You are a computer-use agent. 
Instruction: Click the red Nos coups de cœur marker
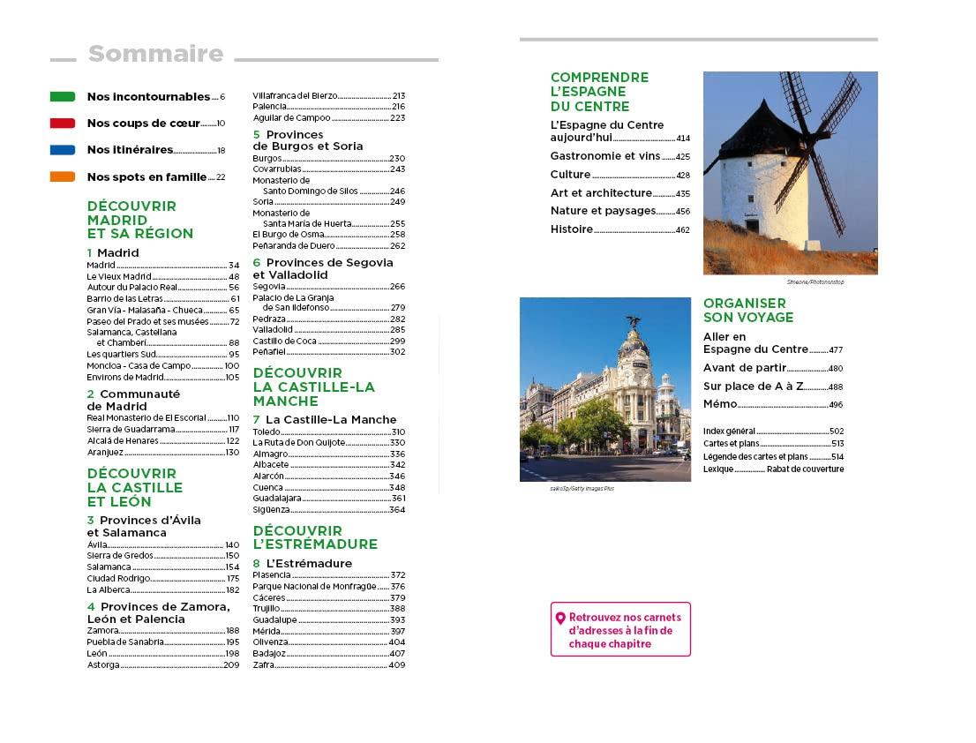tap(64, 124)
